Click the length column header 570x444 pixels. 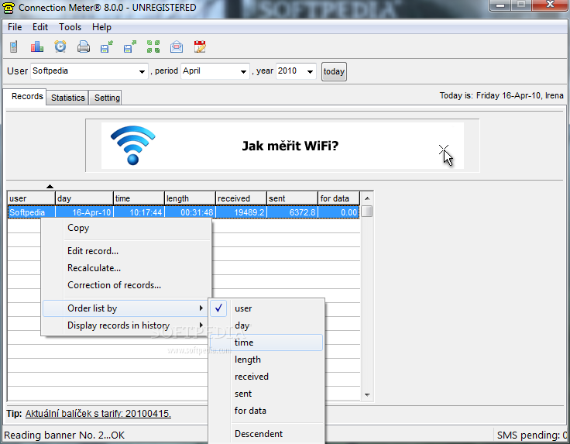[x=190, y=198]
